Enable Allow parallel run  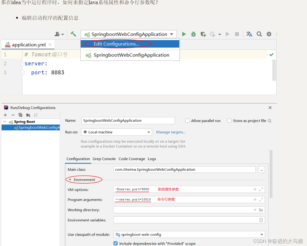[x=187, y=121]
